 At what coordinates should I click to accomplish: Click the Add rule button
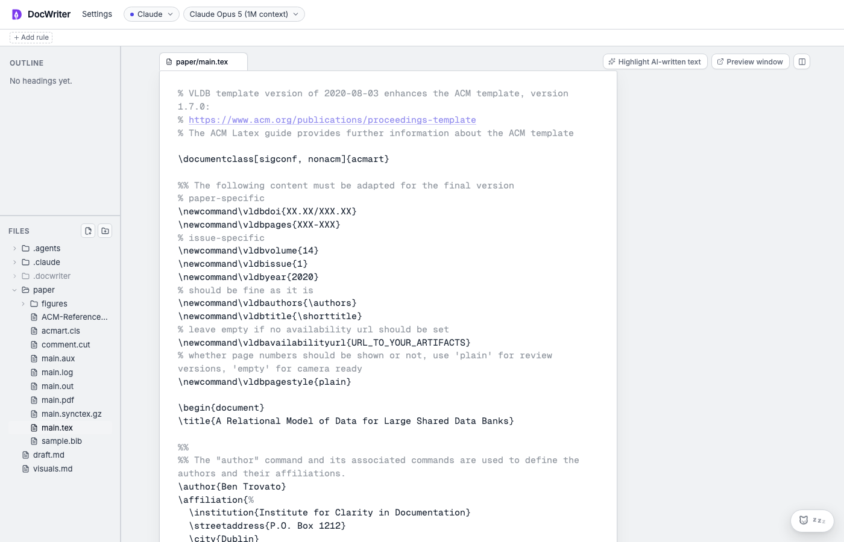point(31,37)
